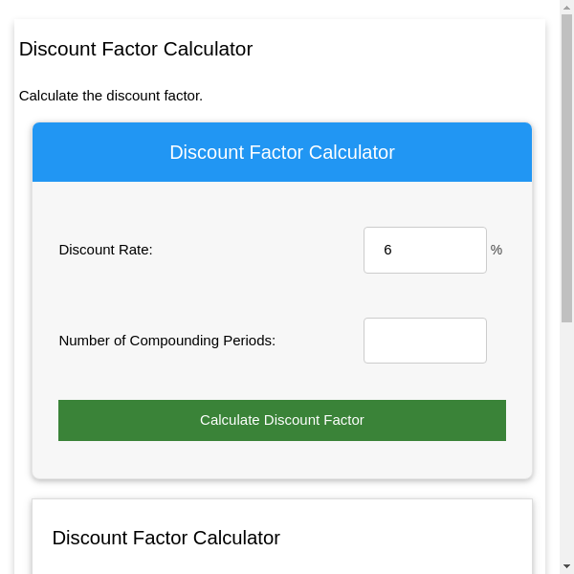Click the scrollbar up arrow
This screenshot has height=574, width=574.
coord(566,7)
